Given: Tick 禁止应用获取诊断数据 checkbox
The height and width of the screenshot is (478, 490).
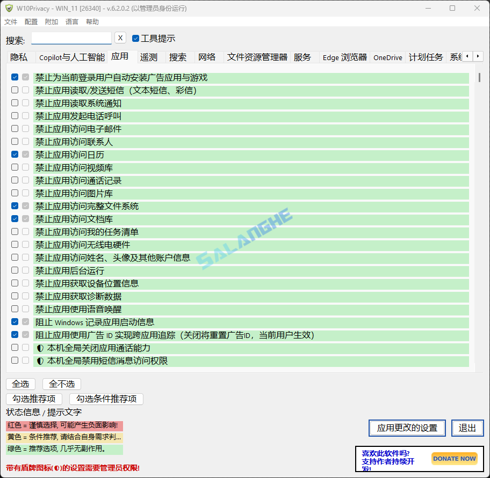Looking at the screenshot, I should coord(15,296).
